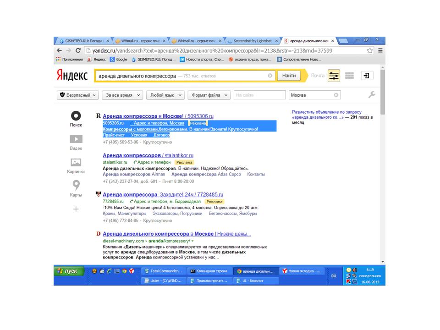Click the vertical scrollbar thumb
The width and height of the screenshot is (440, 330).
click(x=383, y=92)
